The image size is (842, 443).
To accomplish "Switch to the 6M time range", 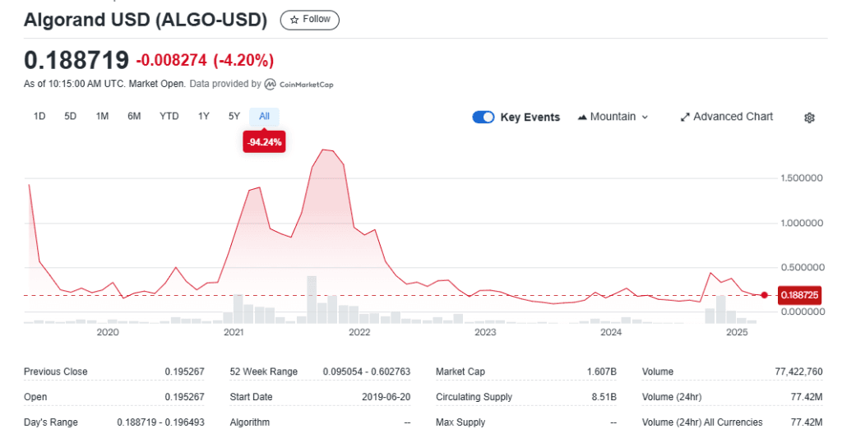I will 134,117.
